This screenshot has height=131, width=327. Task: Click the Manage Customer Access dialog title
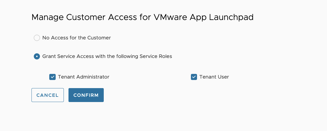[142, 17]
